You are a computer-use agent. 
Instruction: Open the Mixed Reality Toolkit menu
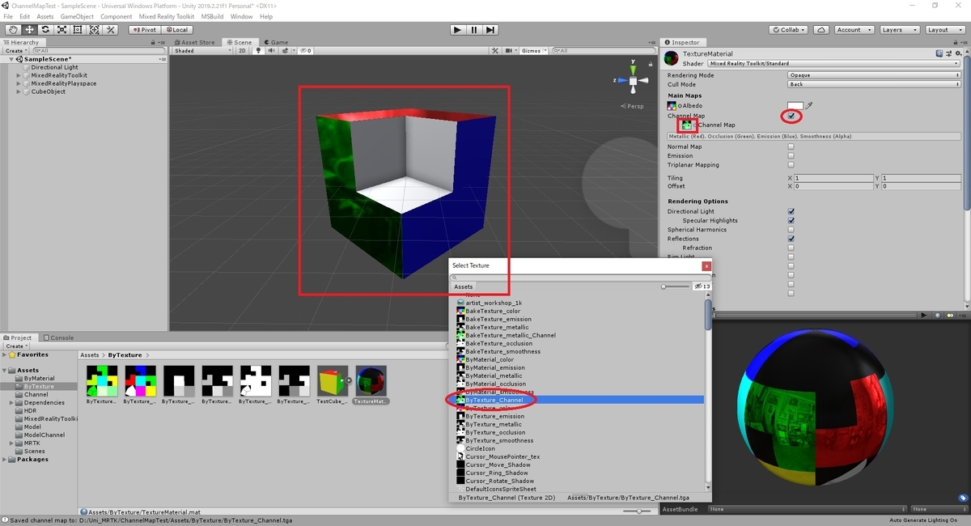click(166, 16)
